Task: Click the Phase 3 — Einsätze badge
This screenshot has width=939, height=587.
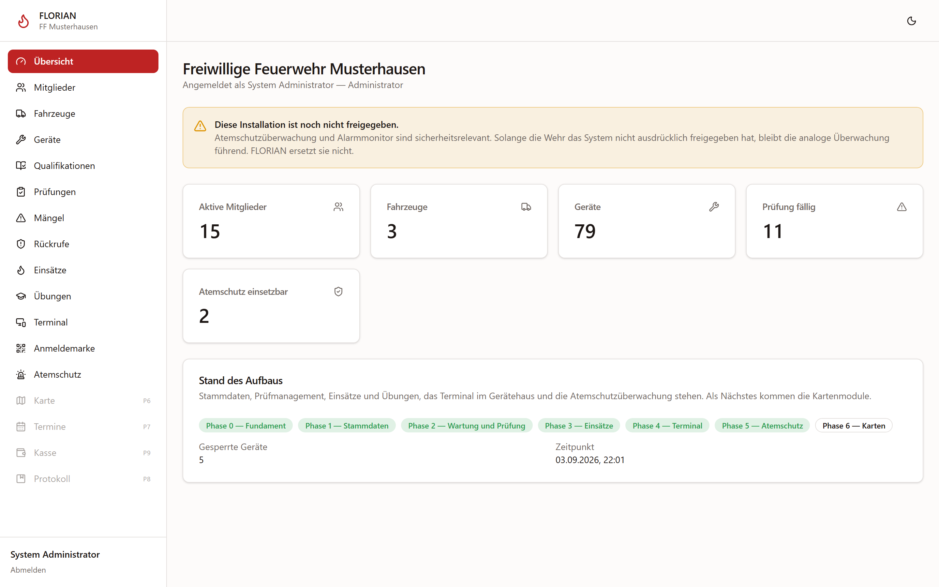Action: [x=578, y=426]
